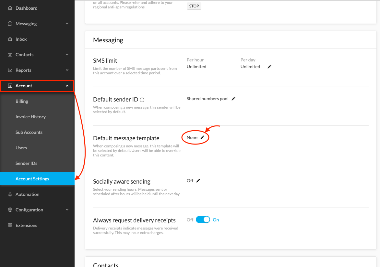Edit the Per day SMS limit
This screenshot has height=267, width=380.
269,66
